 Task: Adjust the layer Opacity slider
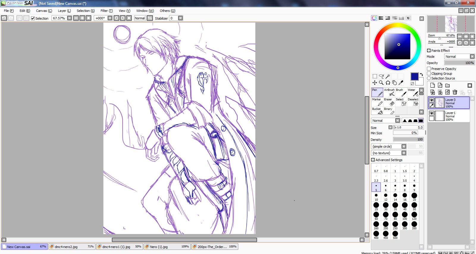459,63
